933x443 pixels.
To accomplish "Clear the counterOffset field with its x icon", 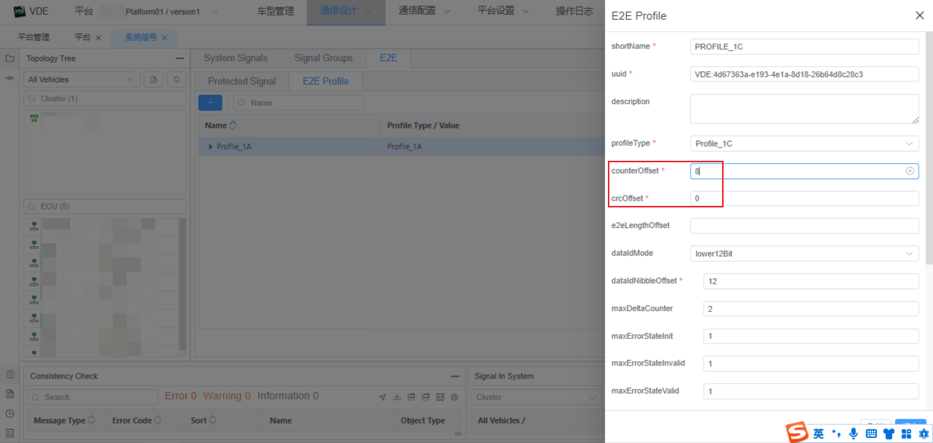I will pyautogui.click(x=910, y=171).
